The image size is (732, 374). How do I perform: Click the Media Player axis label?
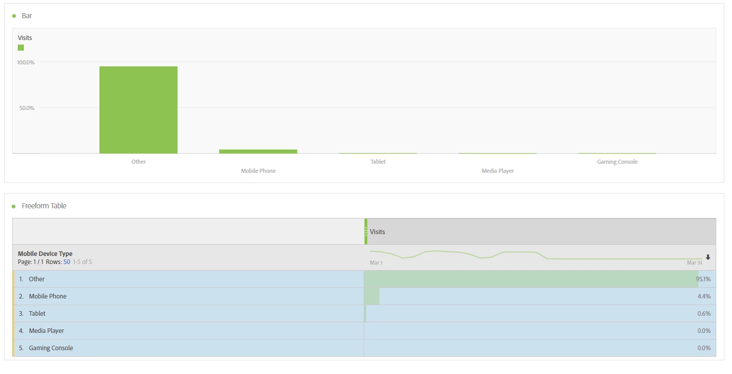pyautogui.click(x=498, y=171)
